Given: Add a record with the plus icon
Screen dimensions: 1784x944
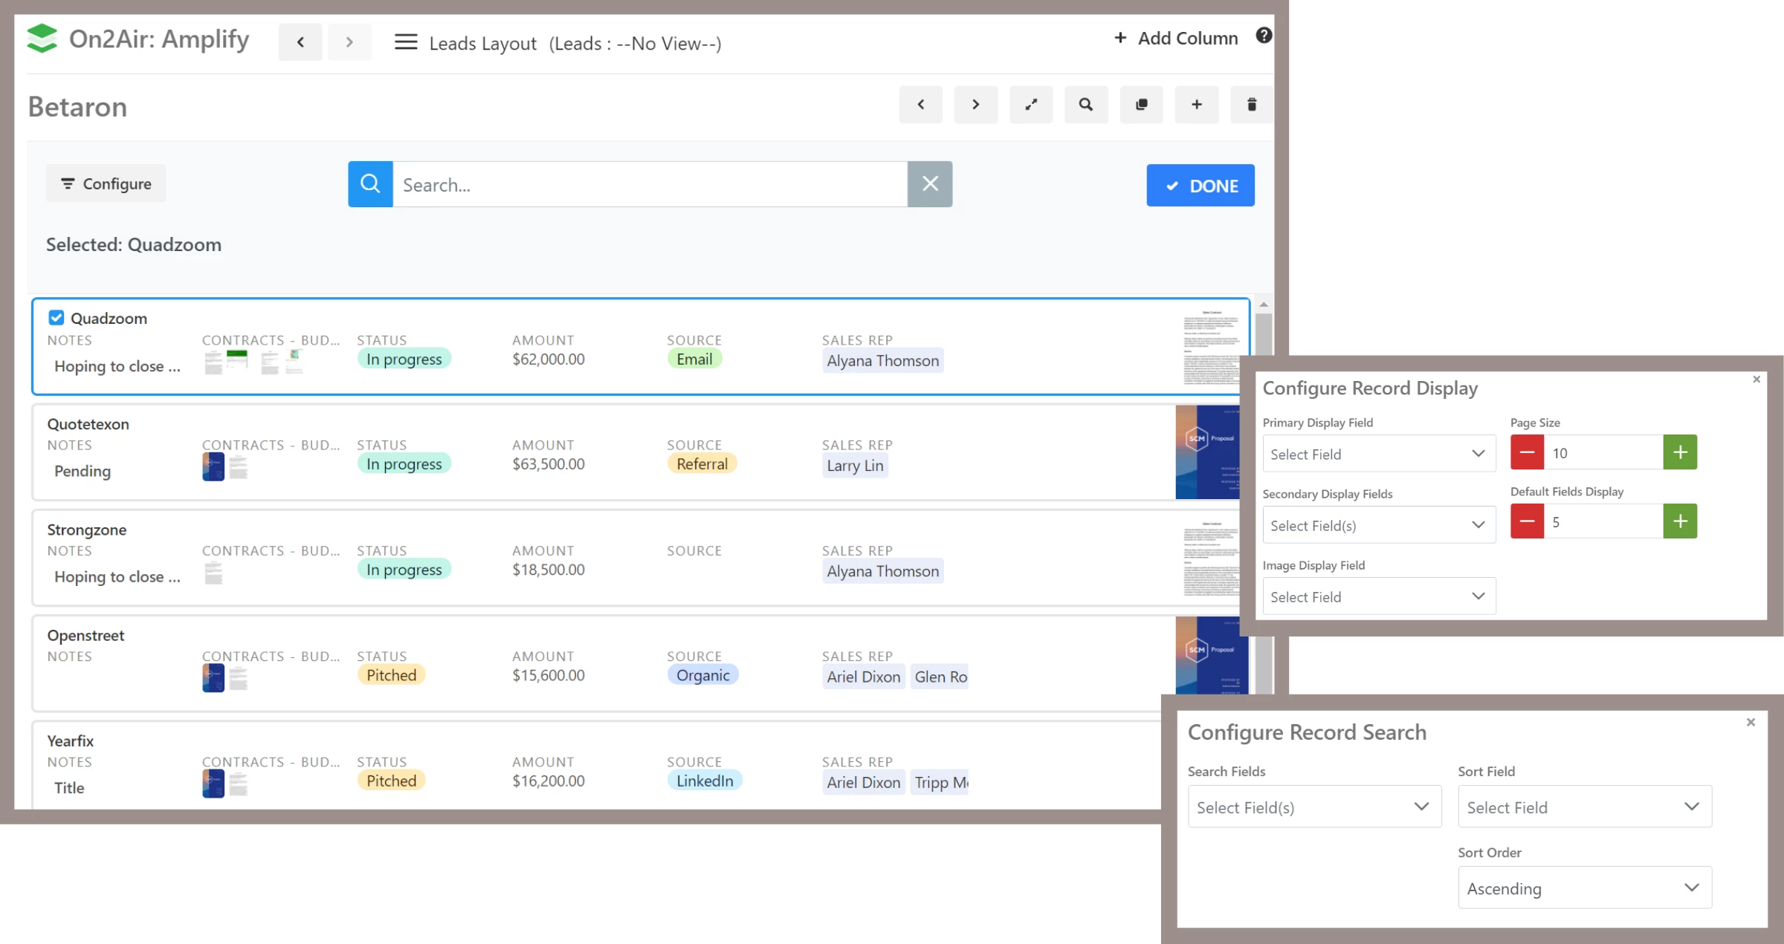Looking at the screenshot, I should pos(1196,105).
